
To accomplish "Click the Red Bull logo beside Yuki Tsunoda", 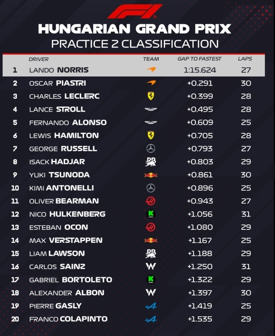I will (151, 175).
